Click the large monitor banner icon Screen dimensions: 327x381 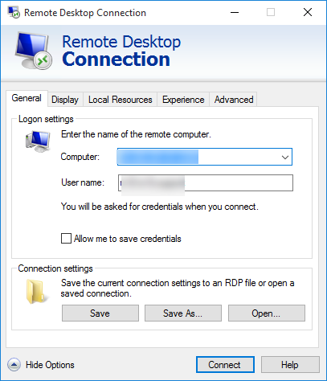click(34, 50)
